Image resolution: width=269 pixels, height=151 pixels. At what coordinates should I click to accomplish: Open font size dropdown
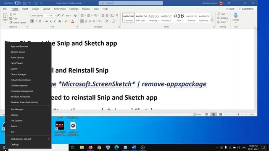(55, 16)
